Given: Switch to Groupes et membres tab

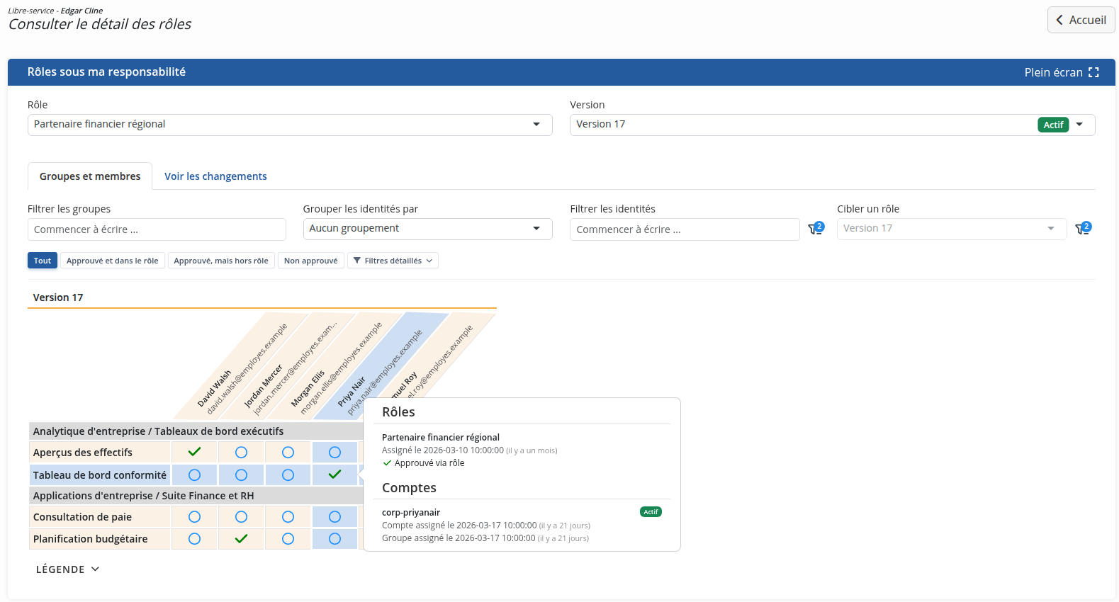Looking at the screenshot, I should tap(90, 176).
